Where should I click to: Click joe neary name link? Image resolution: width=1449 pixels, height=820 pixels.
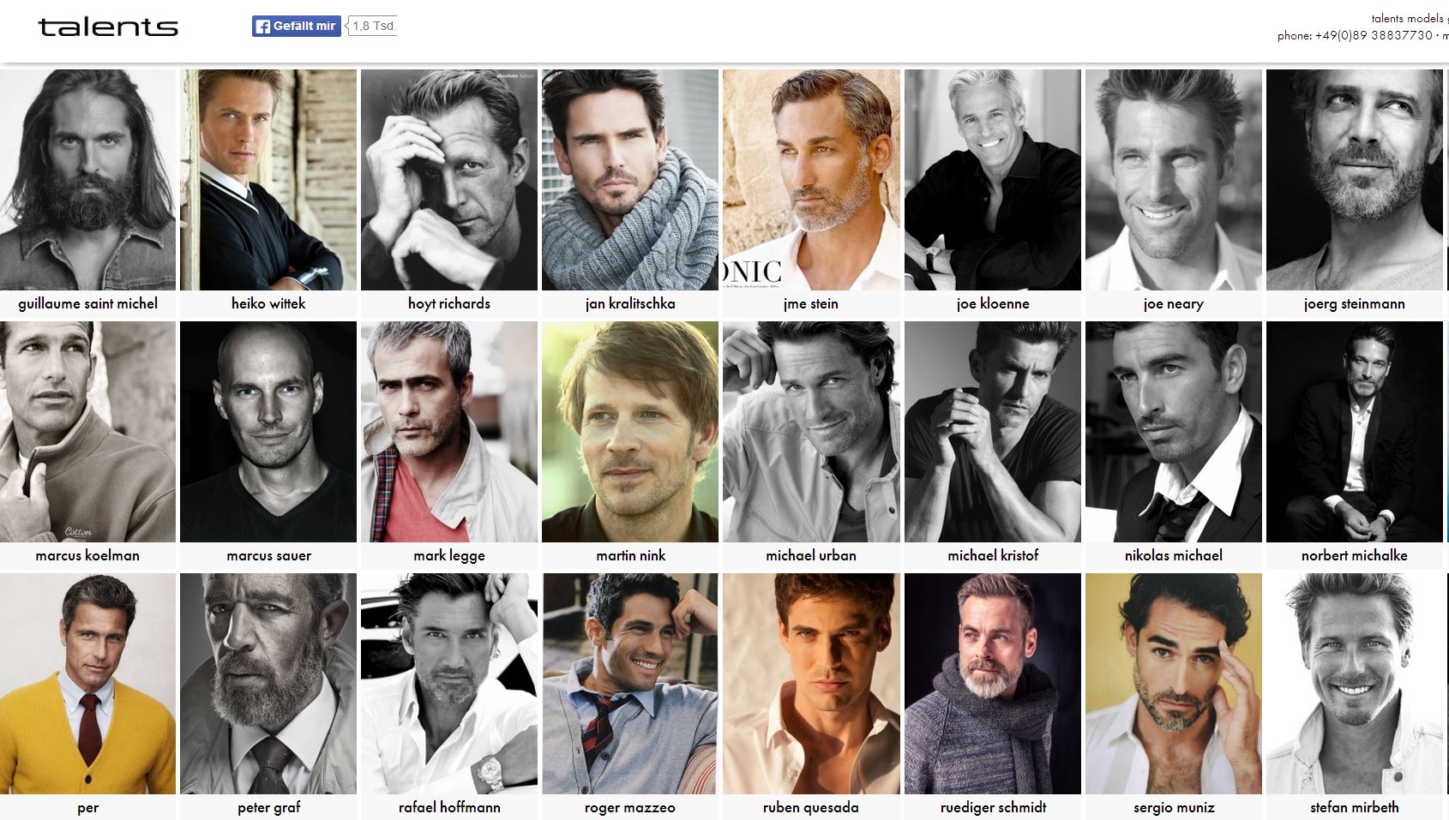1173,303
